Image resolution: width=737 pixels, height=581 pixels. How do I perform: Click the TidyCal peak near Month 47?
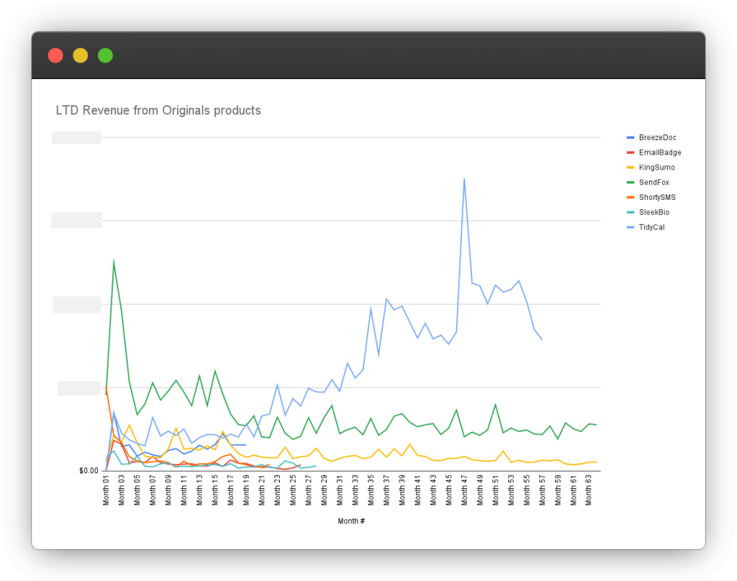pyautogui.click(x=465, y=179)
